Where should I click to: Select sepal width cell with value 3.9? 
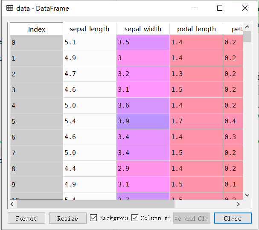[143, 121]
